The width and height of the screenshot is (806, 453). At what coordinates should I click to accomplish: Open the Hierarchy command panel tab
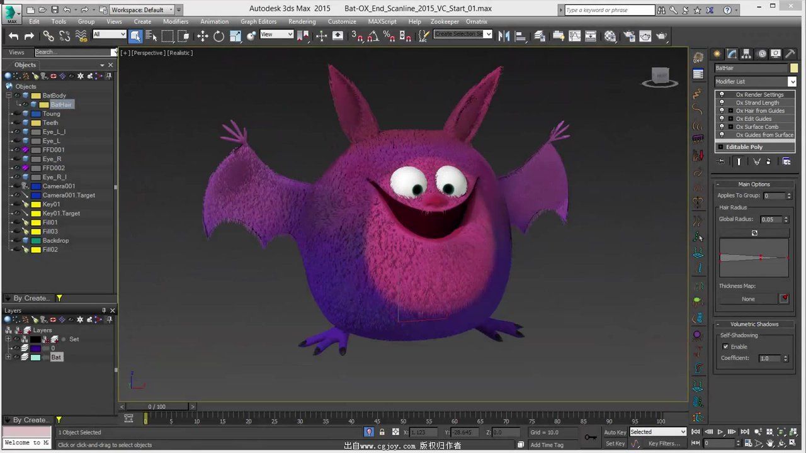(746, 54)
